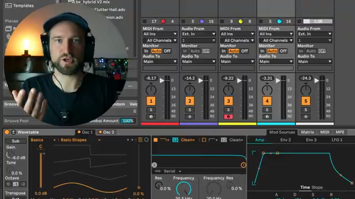The height and width of the screenshot is (199, 355).
Task: Mute track 2 using its activator button
Action: click(190, 101)
